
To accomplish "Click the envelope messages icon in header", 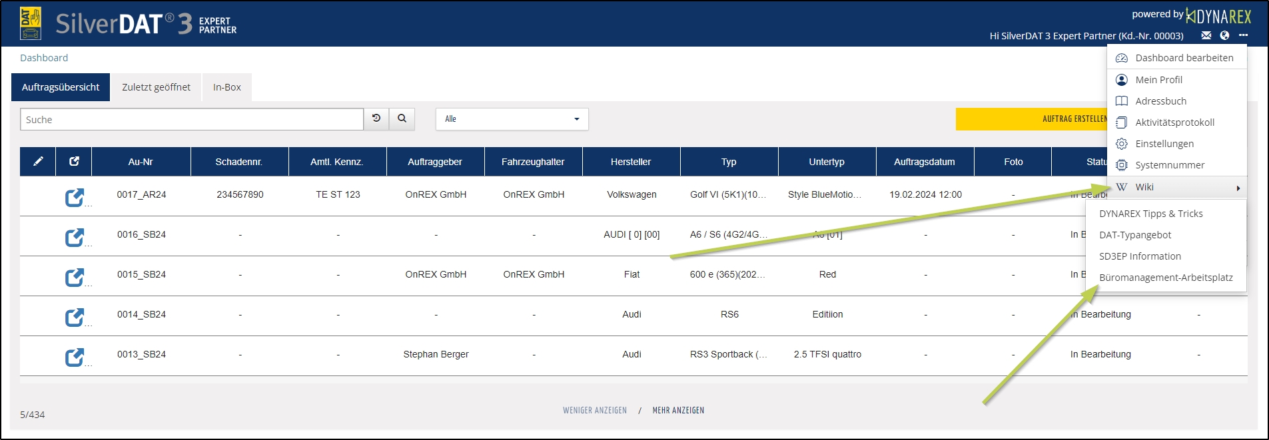I will click(1206, 36).
